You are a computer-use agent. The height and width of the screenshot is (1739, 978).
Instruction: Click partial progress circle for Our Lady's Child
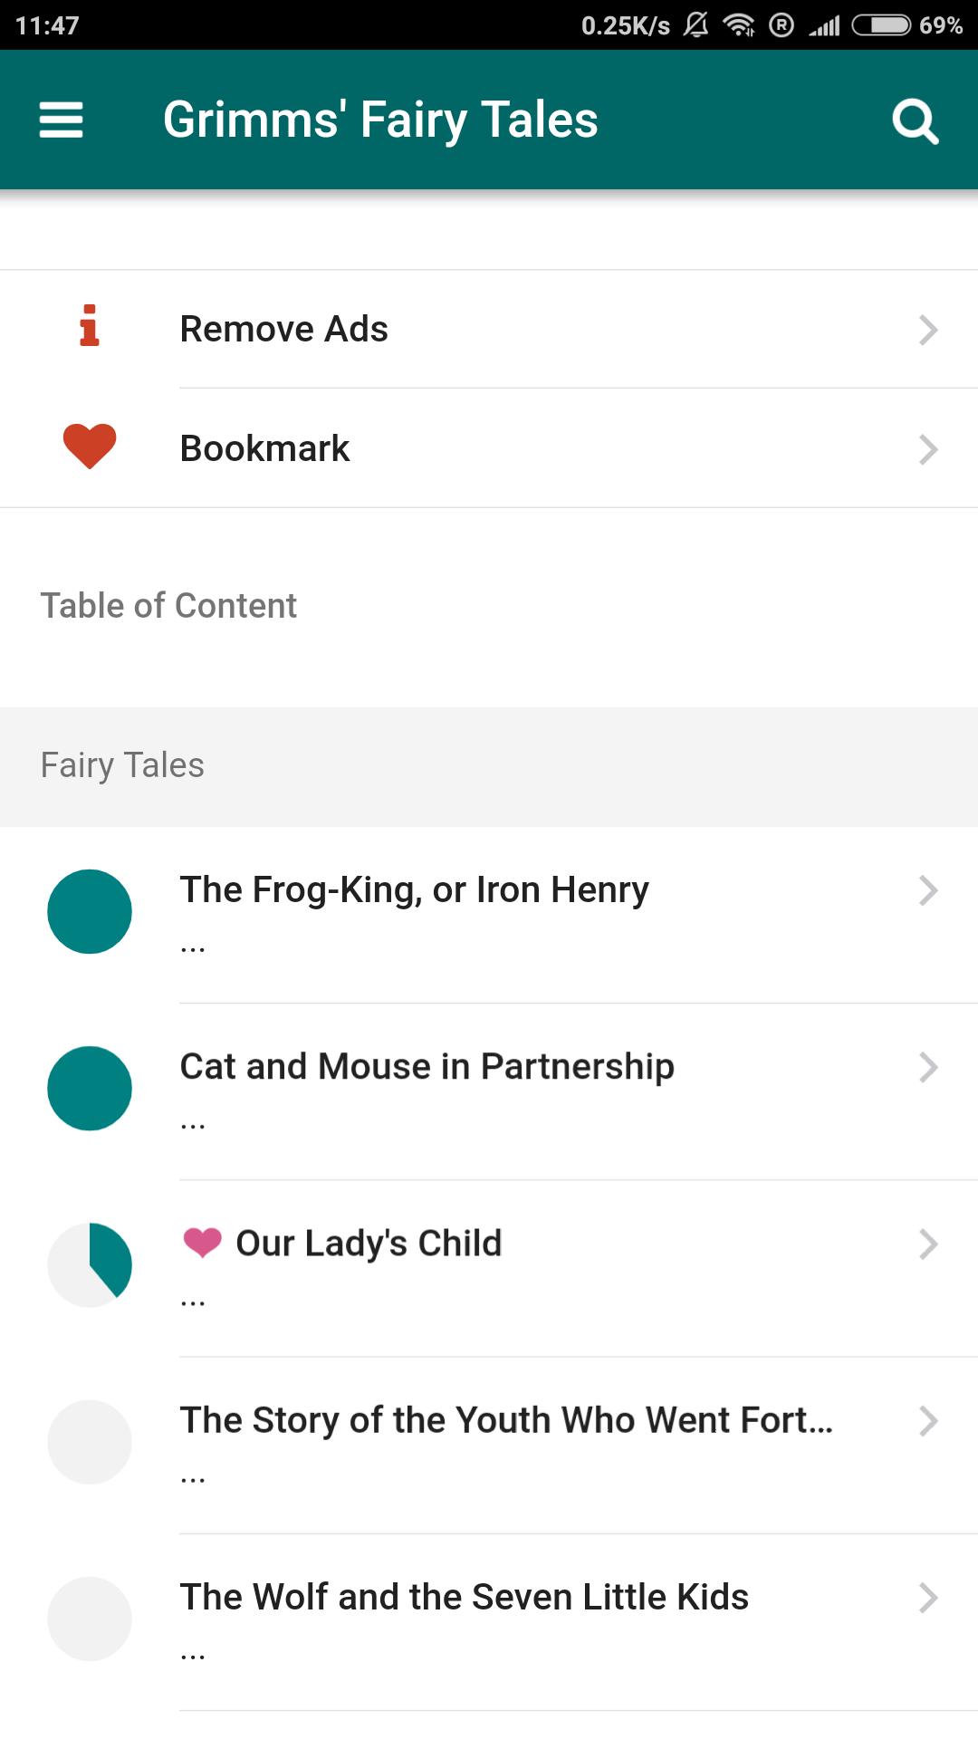(x=90, y=1264)
